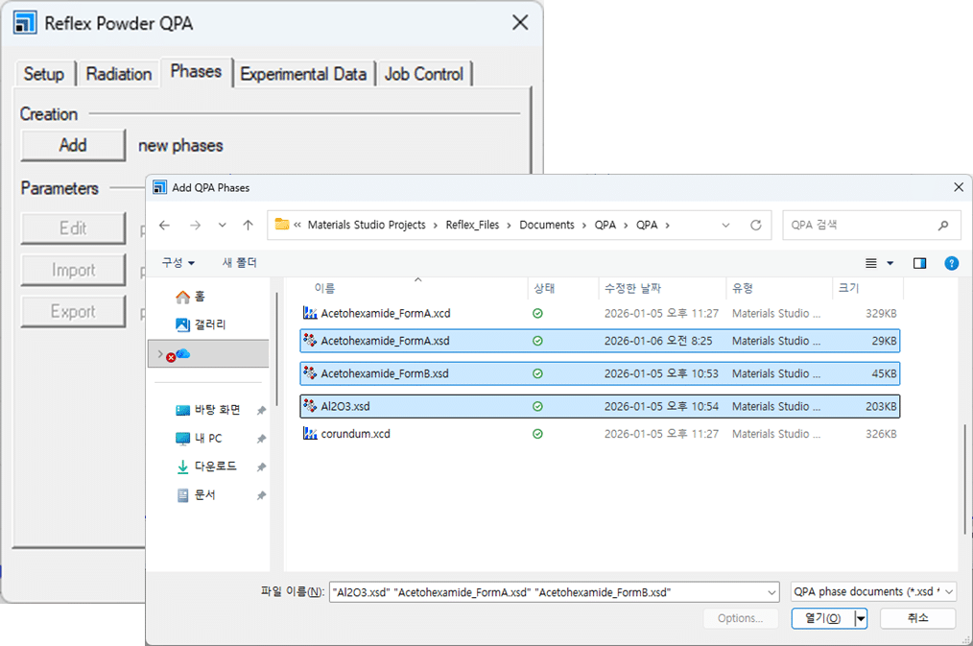Open the view options dropdown arrow
This screenshot has height=646, width=973.
(x=890, y=263)
